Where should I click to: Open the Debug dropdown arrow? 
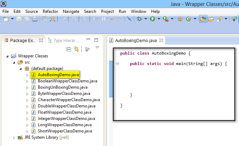146,19
